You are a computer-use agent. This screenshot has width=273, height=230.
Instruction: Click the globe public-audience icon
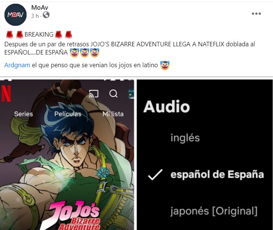point(46,15)
